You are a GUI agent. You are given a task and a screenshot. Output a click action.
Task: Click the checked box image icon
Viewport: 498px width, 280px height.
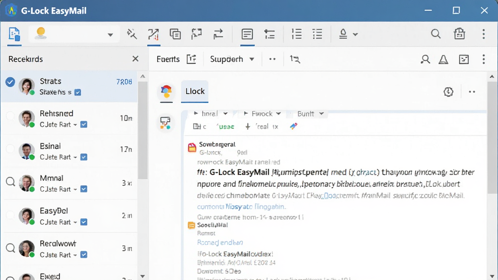click(463, 59)
